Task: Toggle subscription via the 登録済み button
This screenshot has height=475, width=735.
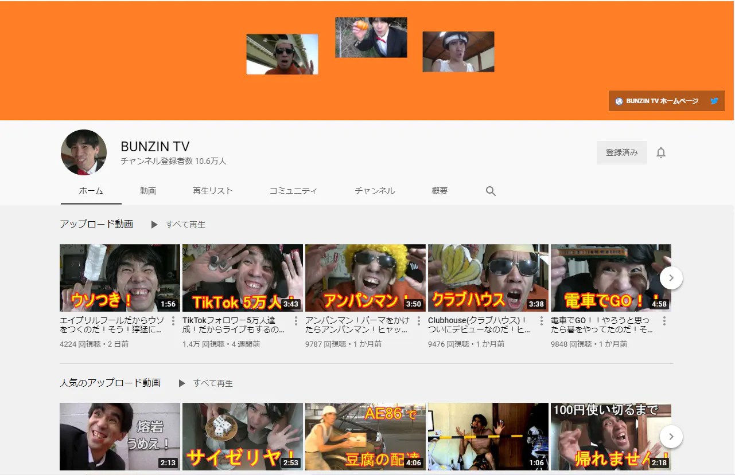Action: (x=621, y=152)
